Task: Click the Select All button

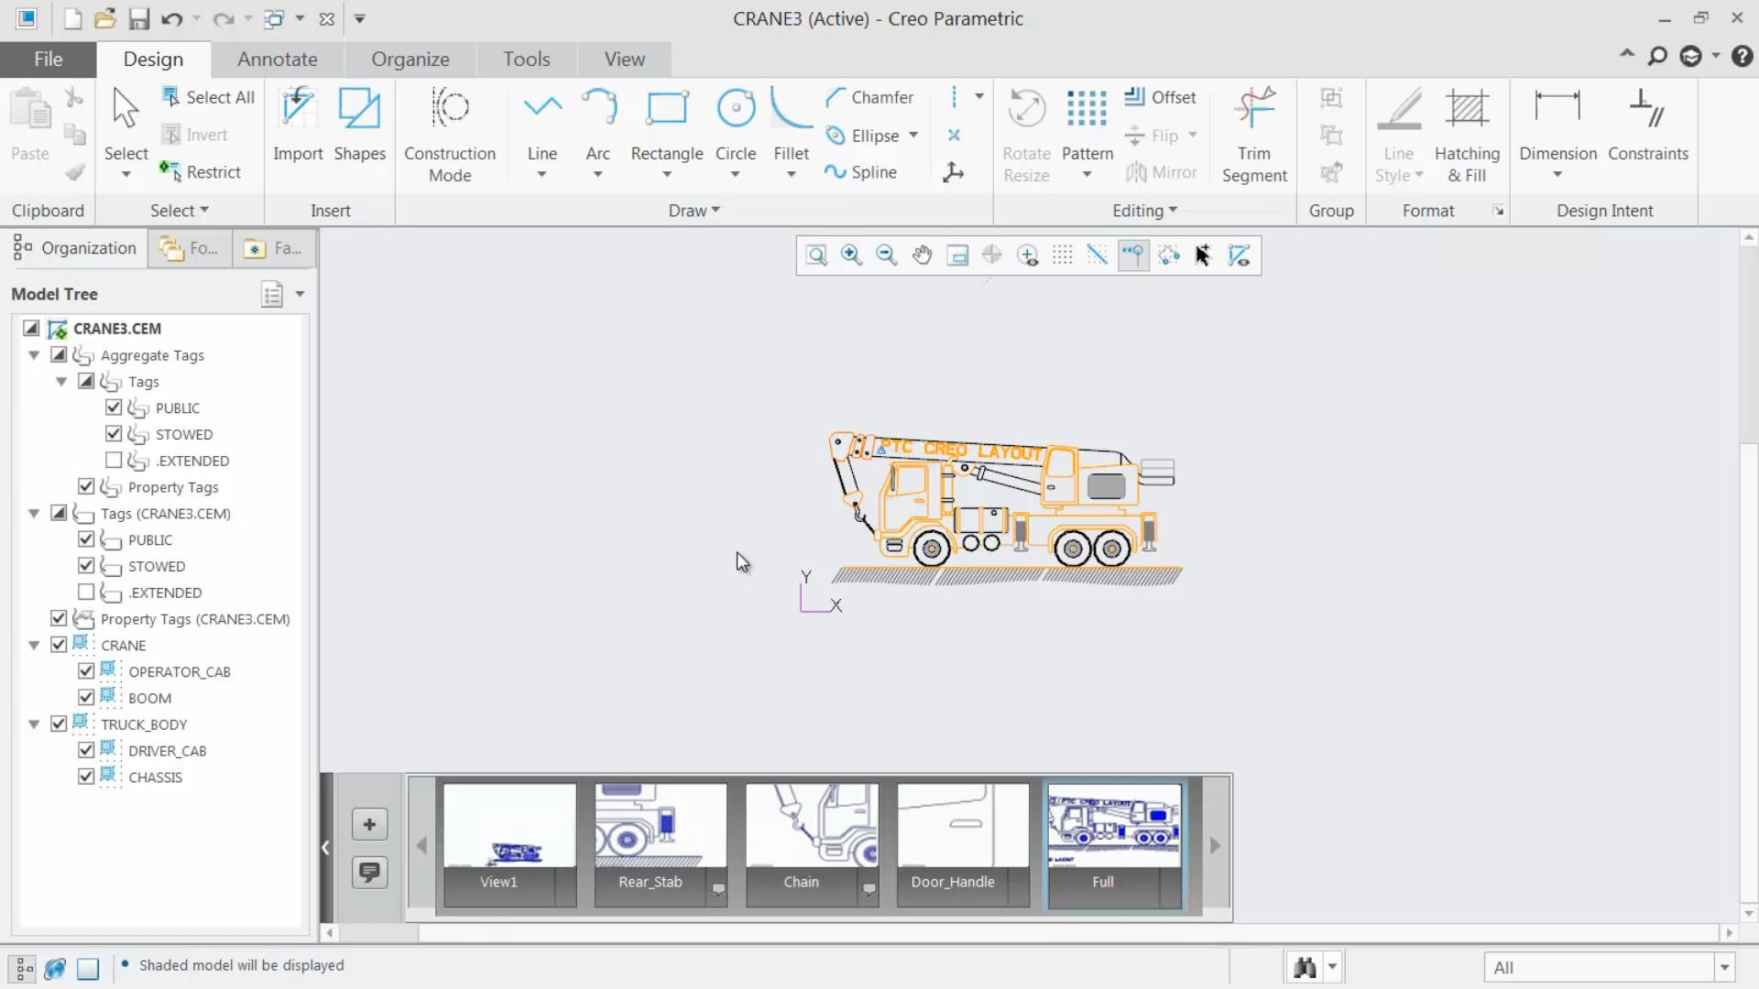Action: [209, 97]
